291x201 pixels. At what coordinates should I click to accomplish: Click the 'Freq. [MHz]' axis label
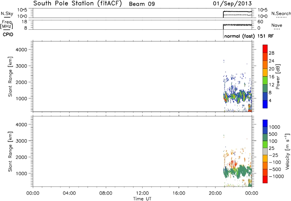click(x=7, y=24)
